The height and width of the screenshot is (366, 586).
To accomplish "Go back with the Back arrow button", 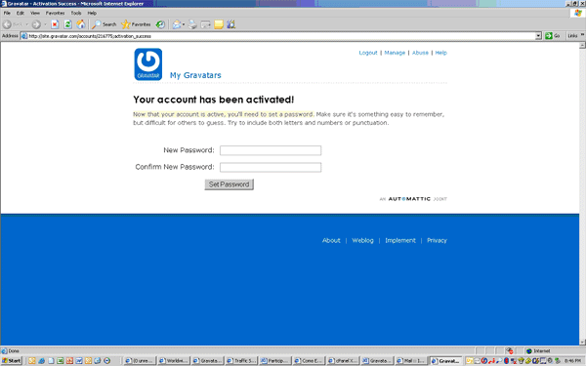I will (x=12, y=24).
